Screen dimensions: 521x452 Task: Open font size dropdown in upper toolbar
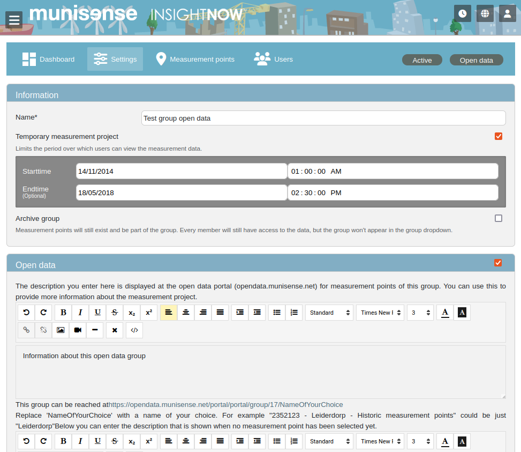click(x=420, y=313)
